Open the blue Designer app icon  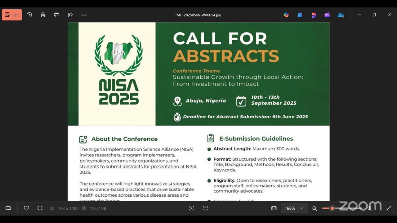[300, 15]
